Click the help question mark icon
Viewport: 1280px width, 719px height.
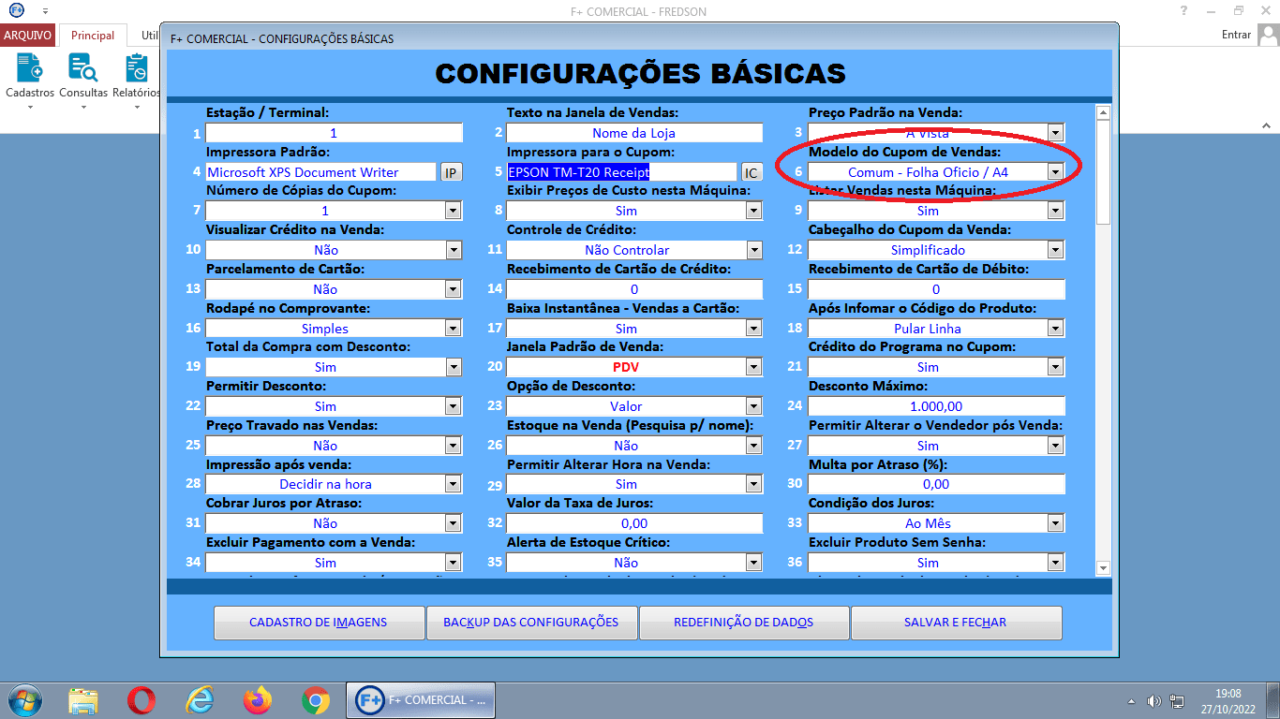pos(1184,10)
